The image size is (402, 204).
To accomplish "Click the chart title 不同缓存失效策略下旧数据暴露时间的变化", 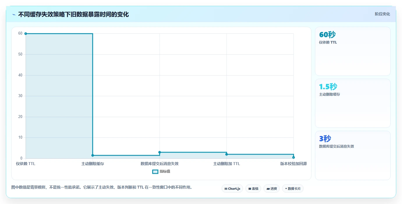I will pyautogui.click(x=73, y=14).
